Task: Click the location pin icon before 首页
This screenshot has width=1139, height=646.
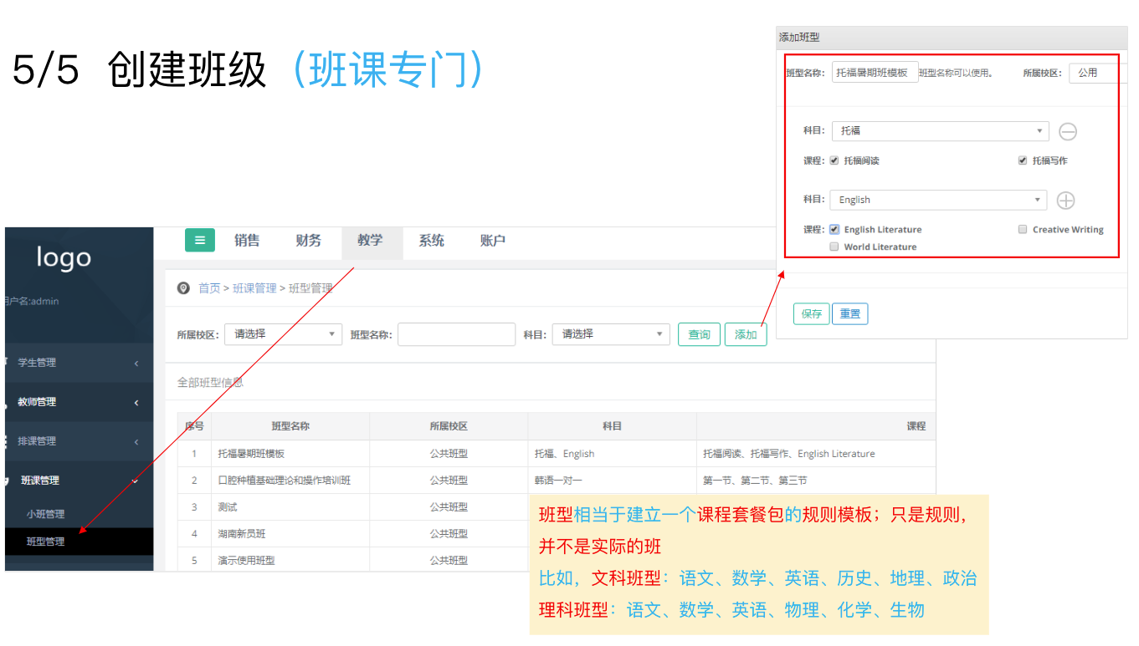Action: [183, 288]
